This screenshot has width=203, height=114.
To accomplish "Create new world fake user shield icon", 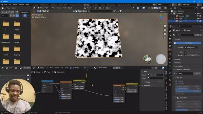I will tap(196, 35).
